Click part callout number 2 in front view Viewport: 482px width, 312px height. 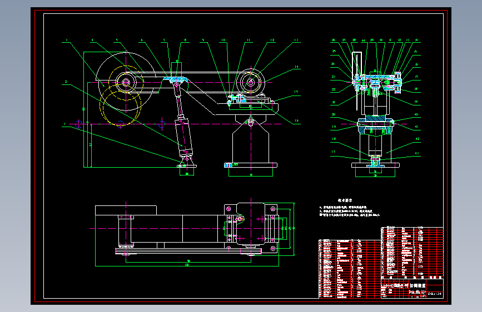tap(66, 82)
